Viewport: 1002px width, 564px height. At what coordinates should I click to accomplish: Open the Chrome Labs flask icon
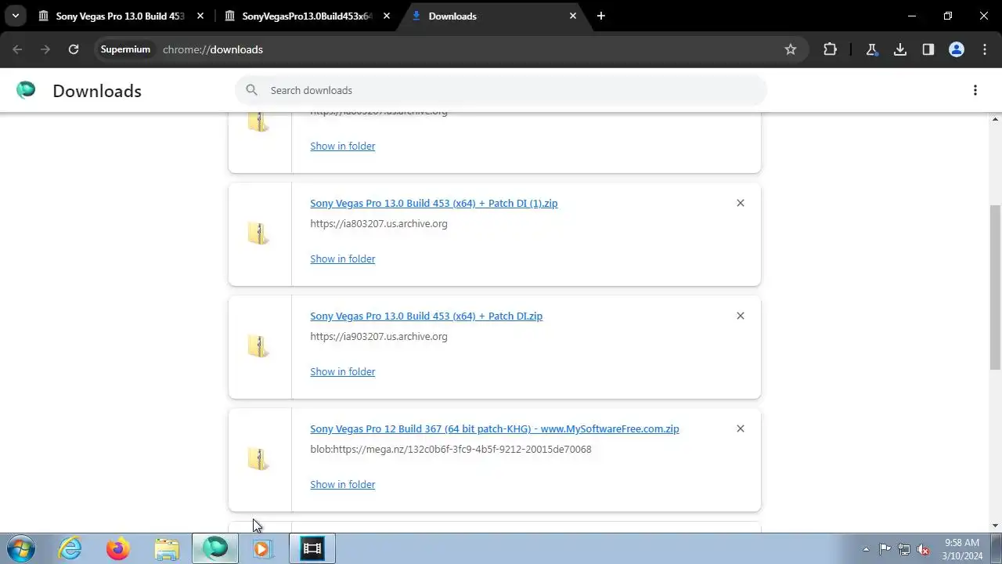pyautogui.click(x=871, y=49)
